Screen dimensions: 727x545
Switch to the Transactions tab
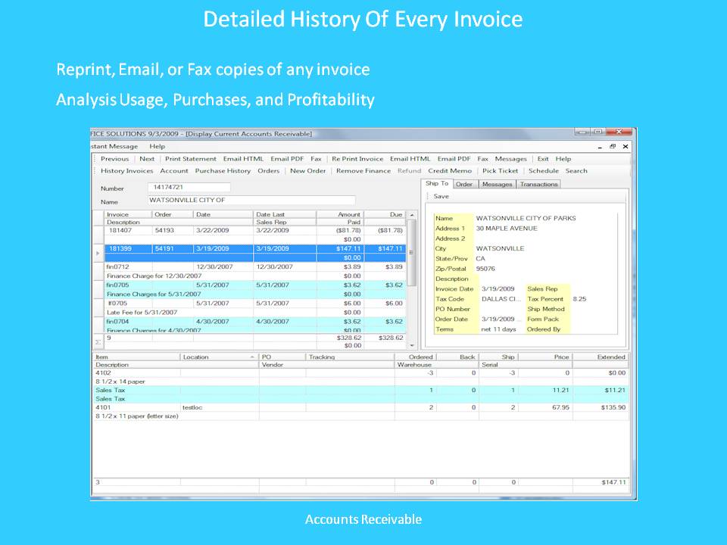(x=538, y=184)
